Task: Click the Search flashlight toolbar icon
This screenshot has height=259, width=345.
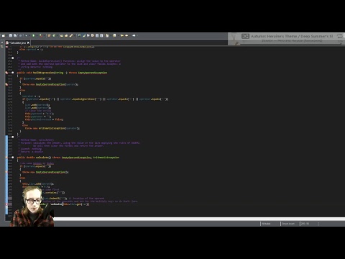Action: point(71,35)
